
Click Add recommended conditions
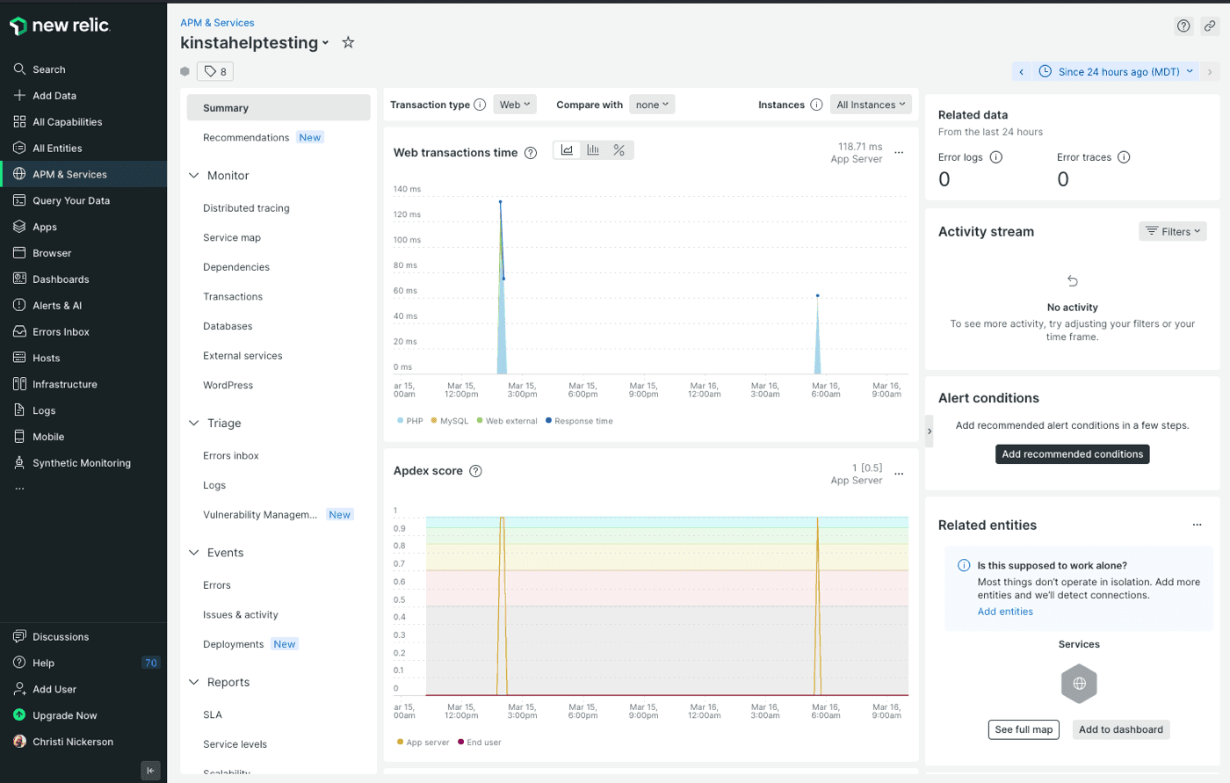(x=1072, y=453)
